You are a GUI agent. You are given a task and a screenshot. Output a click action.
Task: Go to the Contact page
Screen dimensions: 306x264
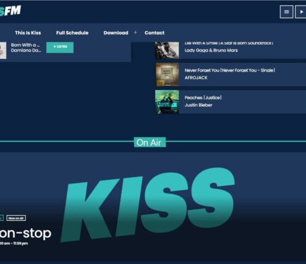(155, 33)
